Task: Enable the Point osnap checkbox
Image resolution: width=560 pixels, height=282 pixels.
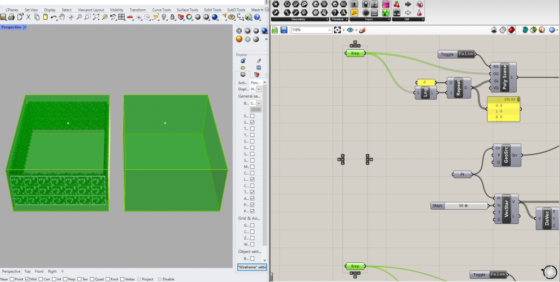Action: click(12, 279)
